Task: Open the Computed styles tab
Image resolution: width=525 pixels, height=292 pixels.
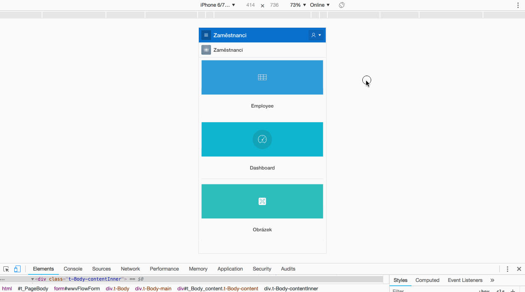Action: coord(427,280)
